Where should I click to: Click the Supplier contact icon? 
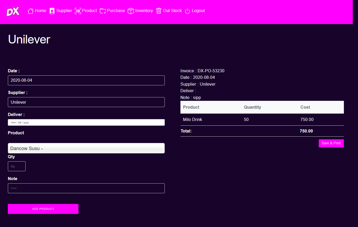tap(52, 11)
